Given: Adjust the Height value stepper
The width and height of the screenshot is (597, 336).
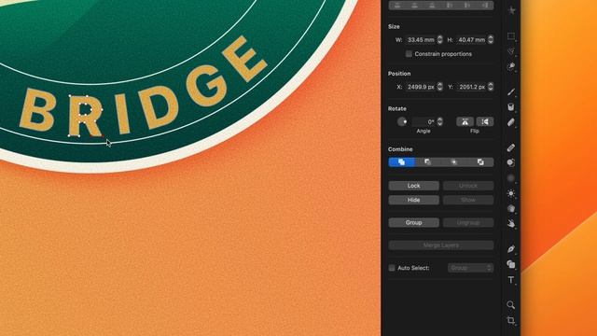Looking at the screenshot, I should [x=491, y=39].
